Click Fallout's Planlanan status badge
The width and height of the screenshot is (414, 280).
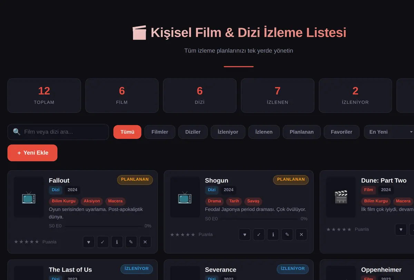coord(135,180)
